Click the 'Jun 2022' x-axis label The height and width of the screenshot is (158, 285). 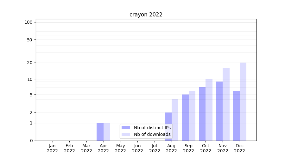pyautogui.click(x=137, y=148)
